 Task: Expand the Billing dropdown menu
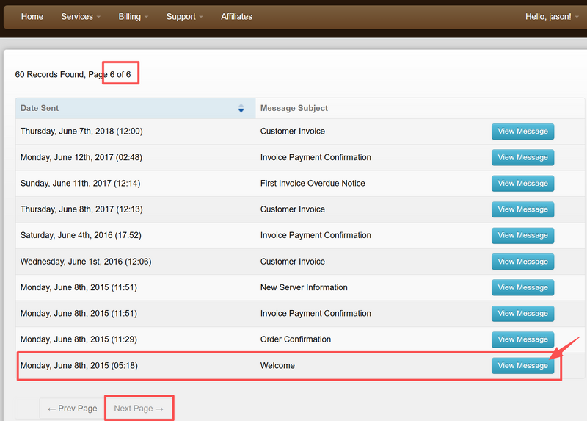(133, 16)
